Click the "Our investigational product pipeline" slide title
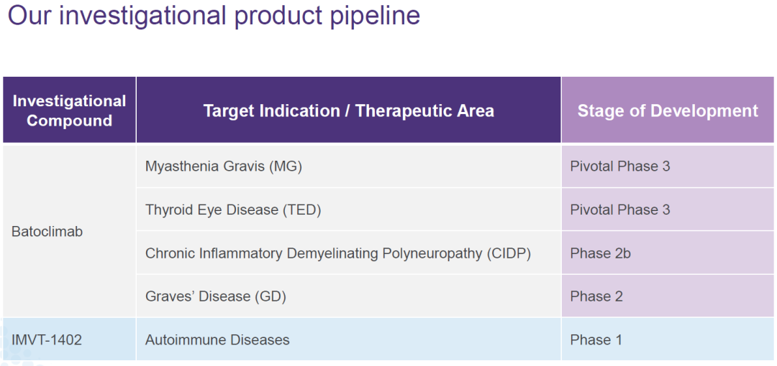Screen dimensions: 777x366 coord(214,16)
